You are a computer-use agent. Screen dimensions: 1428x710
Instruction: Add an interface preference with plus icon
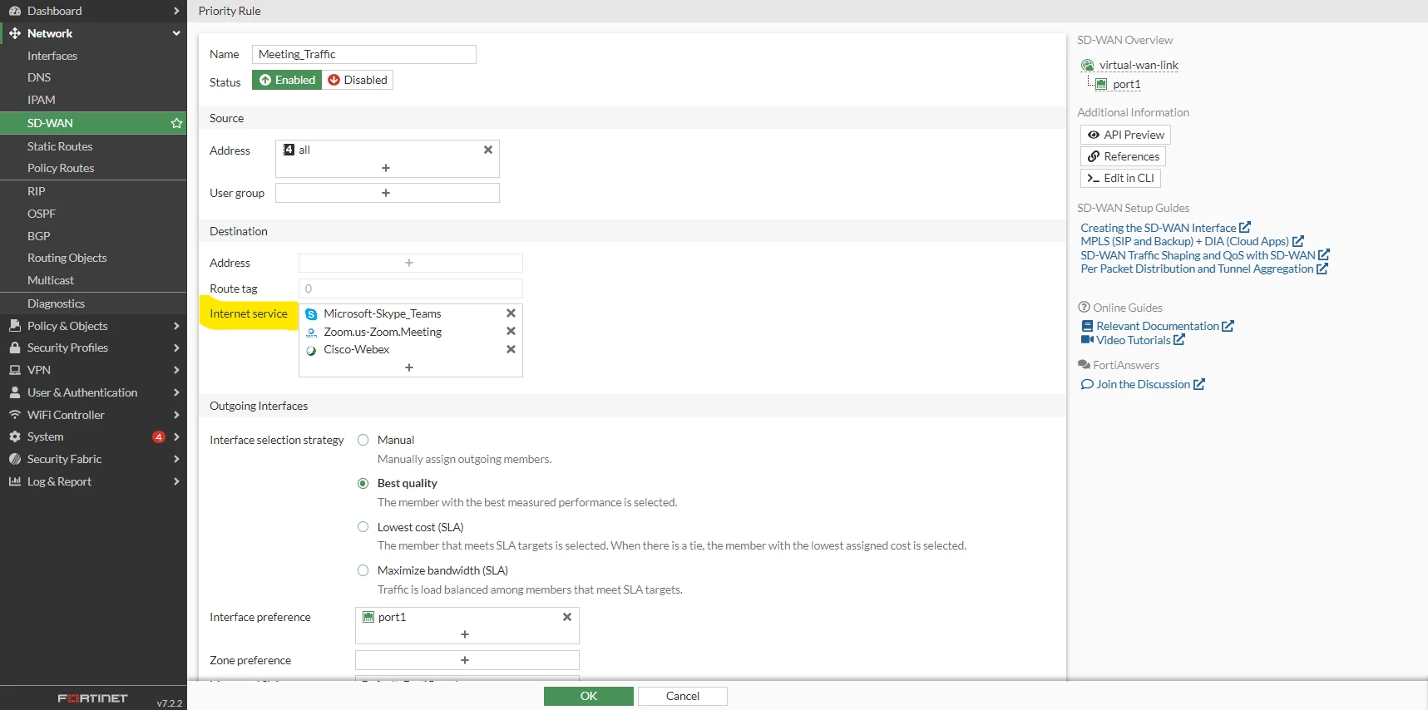(x=465, y=634)
